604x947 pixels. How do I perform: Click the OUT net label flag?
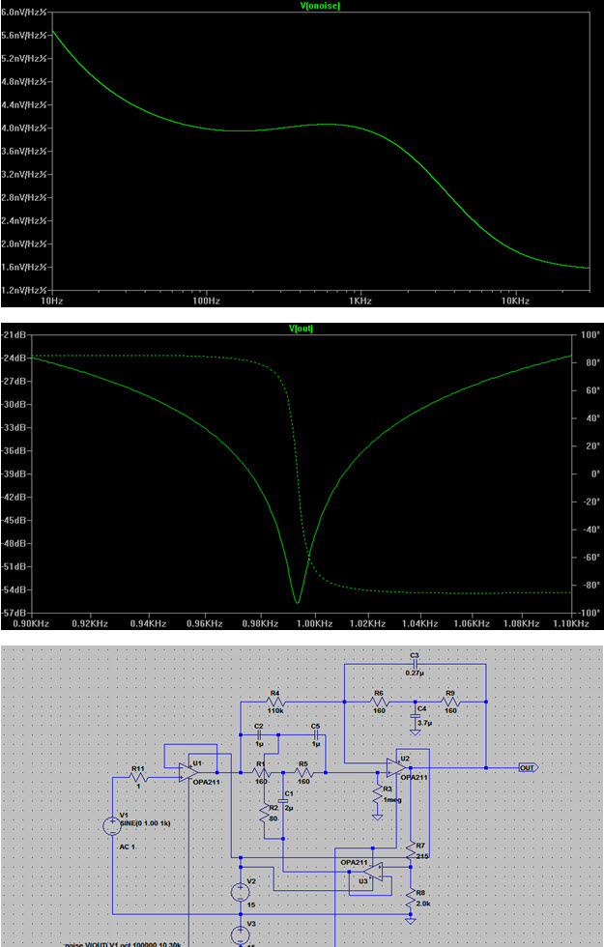(528, 767)
